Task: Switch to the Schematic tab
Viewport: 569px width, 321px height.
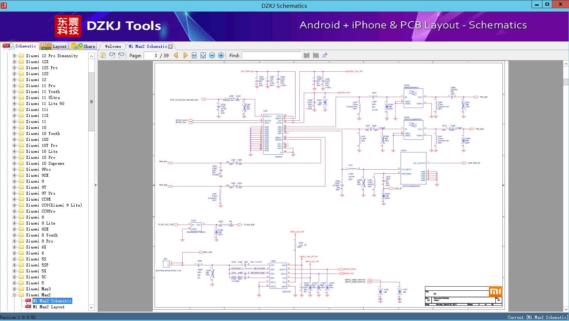Action: click(19, 46)
